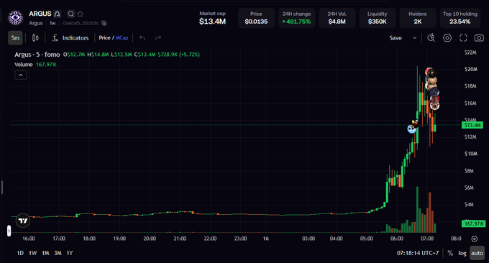The width and height of the screenshot is (489, 263).
Task: Open the Indicators menu
Action: coord(70,38)
